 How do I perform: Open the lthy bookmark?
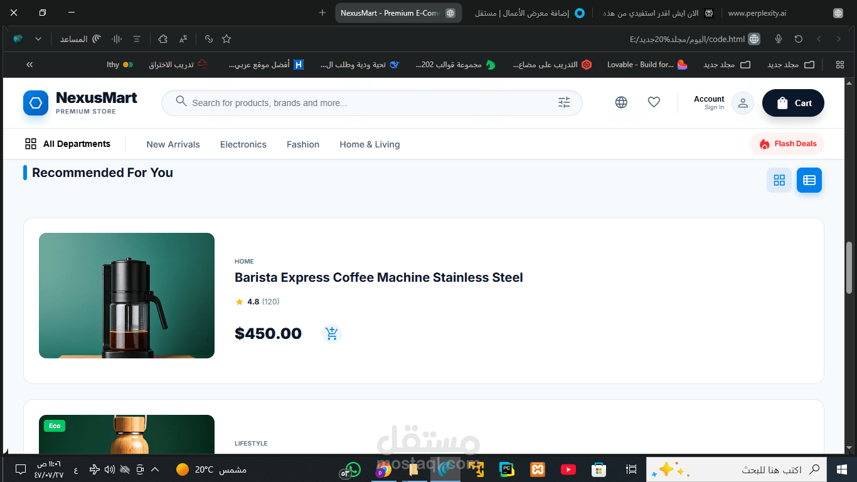click(x=120, y=65)
